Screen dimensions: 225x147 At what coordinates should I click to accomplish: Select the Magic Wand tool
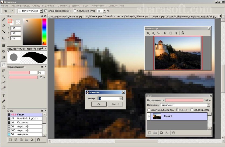point(4,76)
